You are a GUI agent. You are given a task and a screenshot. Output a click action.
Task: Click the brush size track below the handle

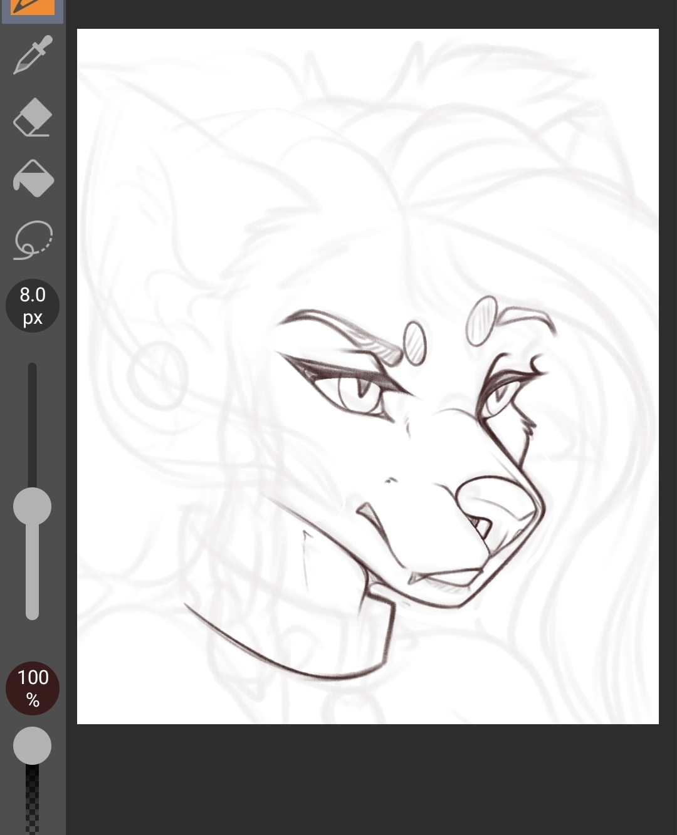(x=33, y=576)
